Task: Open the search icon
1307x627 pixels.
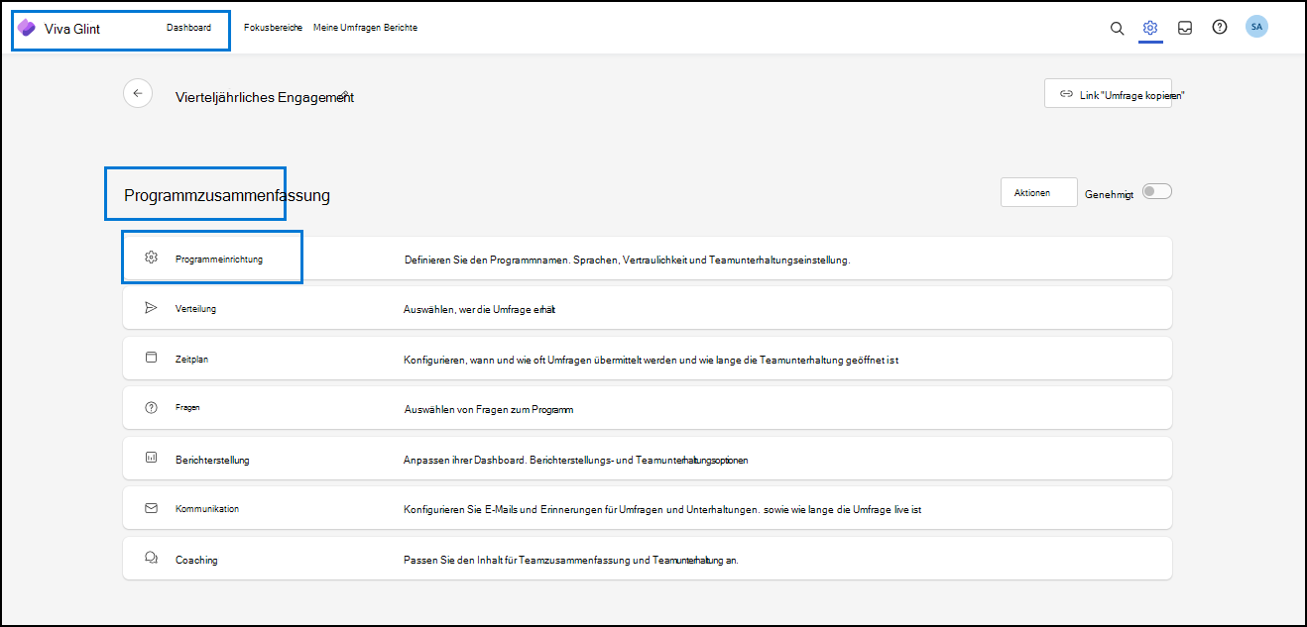Action: [x=1117, y=28]
